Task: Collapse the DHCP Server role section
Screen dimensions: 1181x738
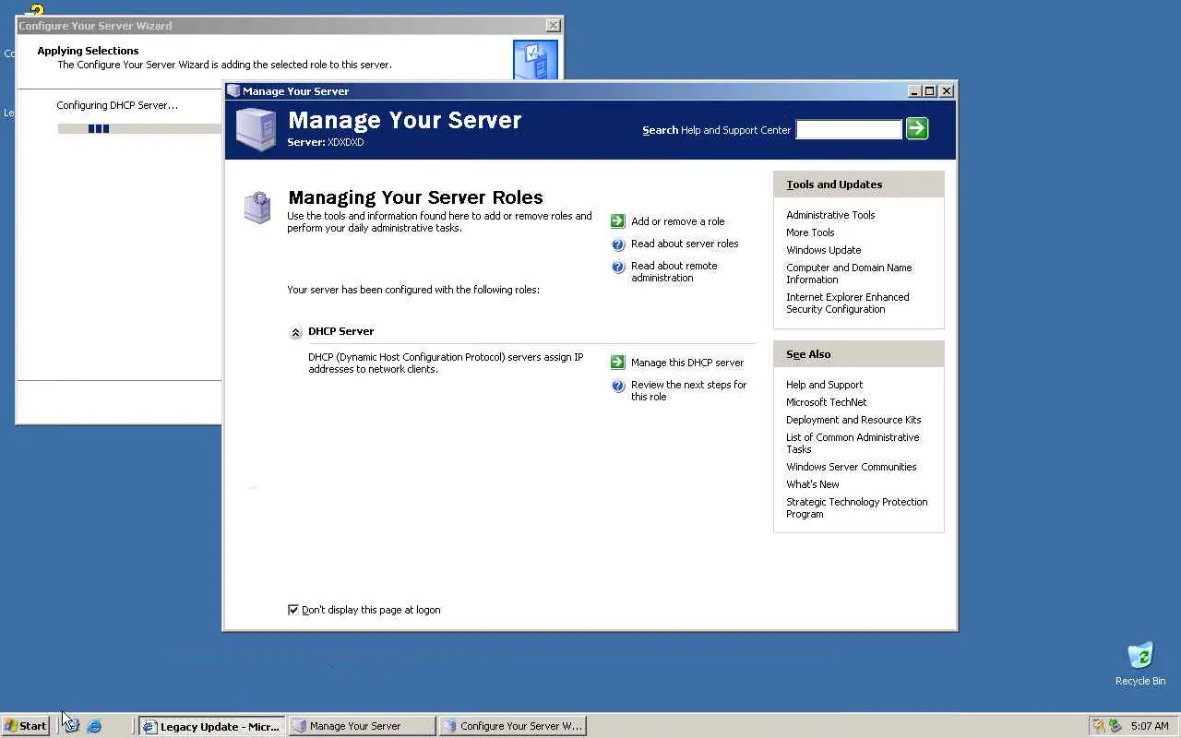Action: pyautogui.click(x=295, y=332)
